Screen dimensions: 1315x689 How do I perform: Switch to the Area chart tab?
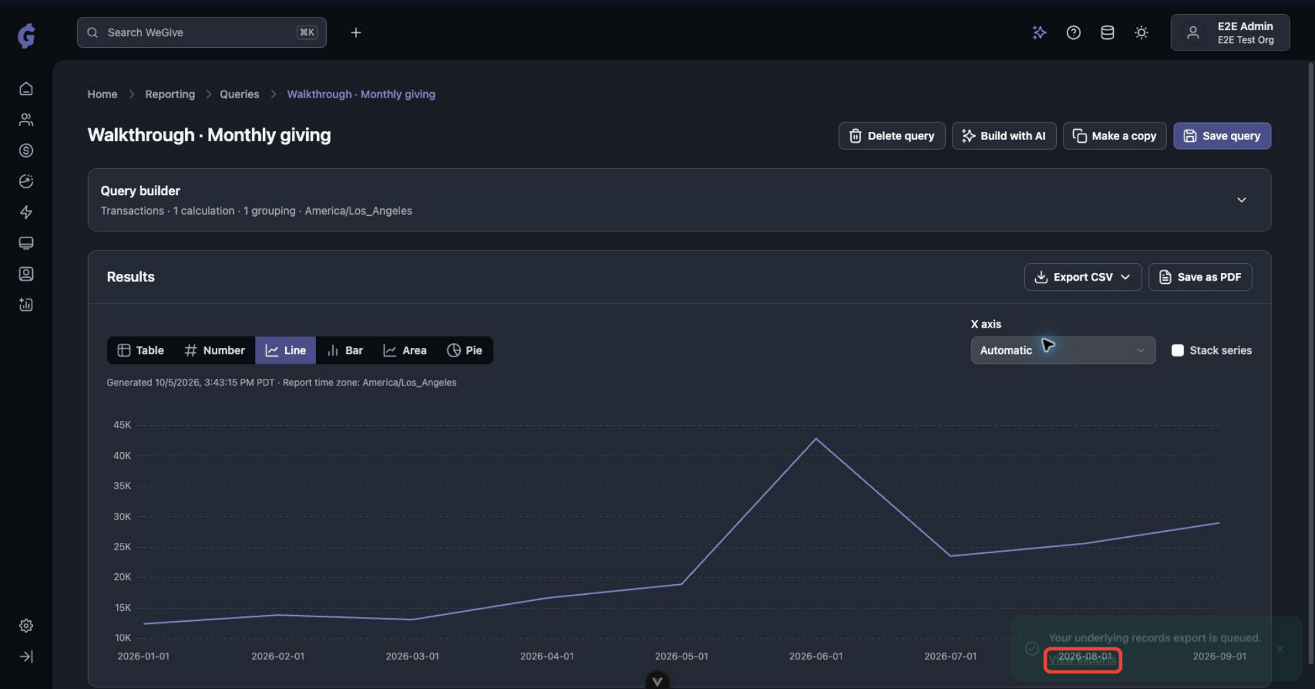click(x=404, y=351)
